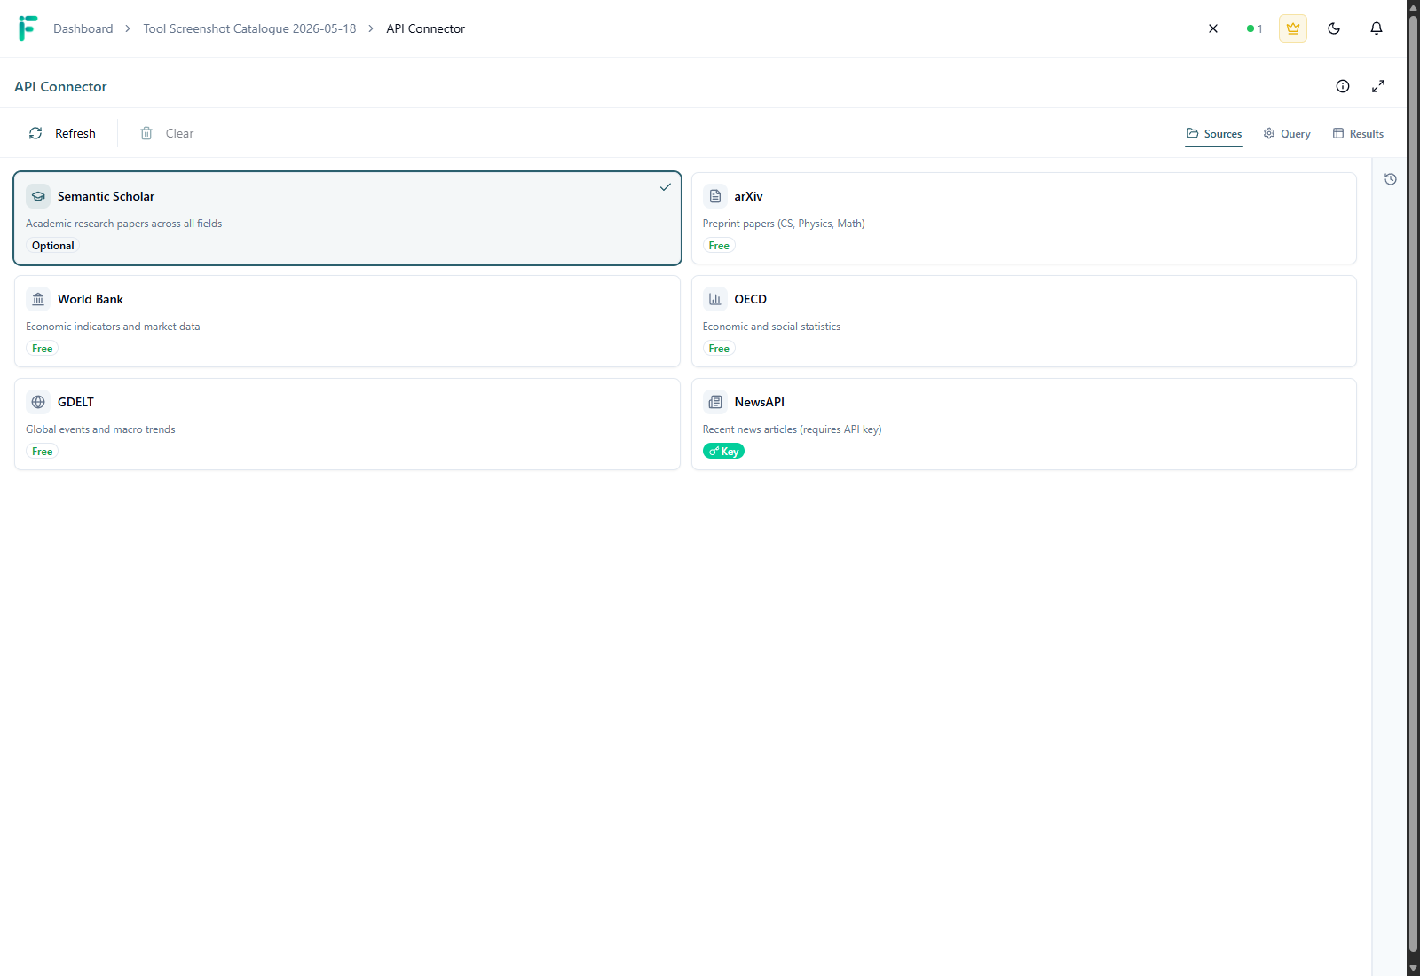Screen dimensions: 1420x976
Task: Click the API Connector breadcrumb
Action: pos(425,28)
